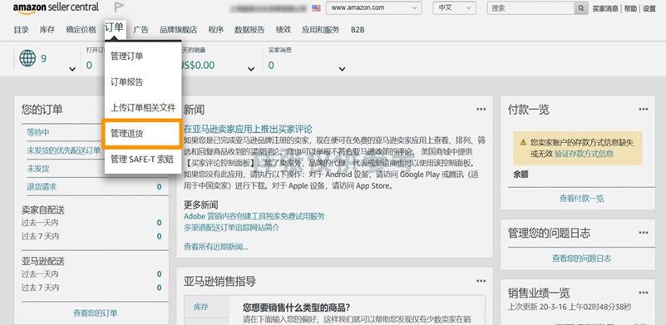Screen dimensions: 666x325
Task: Open 买家消息 link in header
Action: [x=605, y=8]
